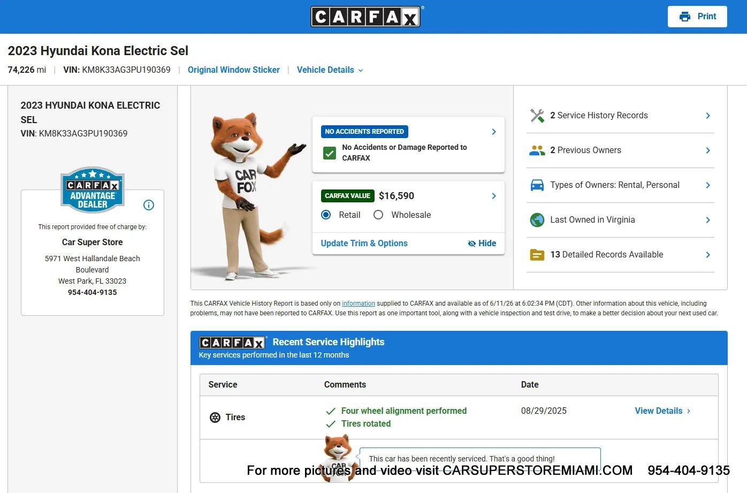The image size is (747, 493).
Task: Open View Details for Tires service
Action: point(663,411)
